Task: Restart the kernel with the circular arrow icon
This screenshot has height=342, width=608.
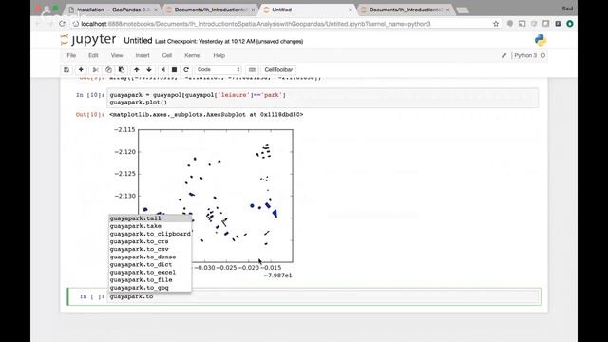Action: (186, 69)
